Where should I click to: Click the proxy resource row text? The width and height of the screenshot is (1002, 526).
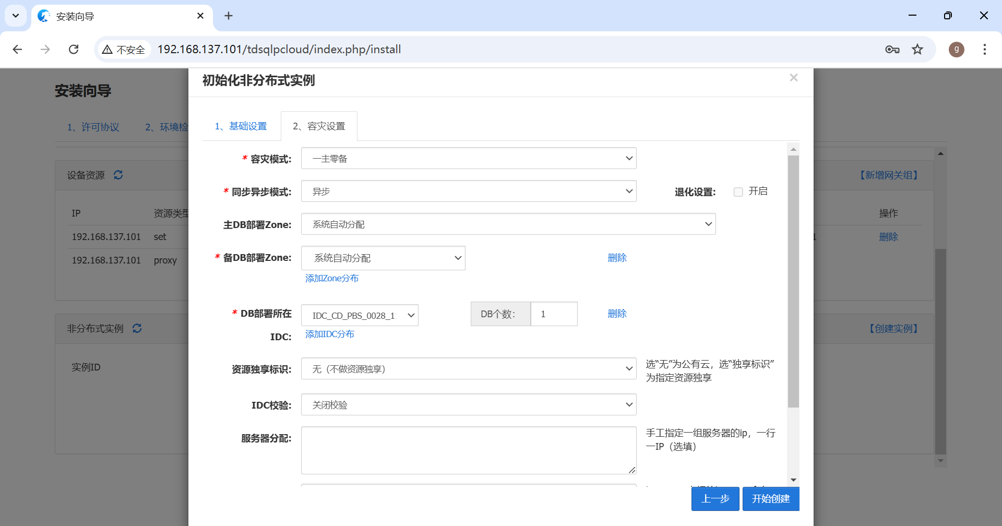coord(165,260)
